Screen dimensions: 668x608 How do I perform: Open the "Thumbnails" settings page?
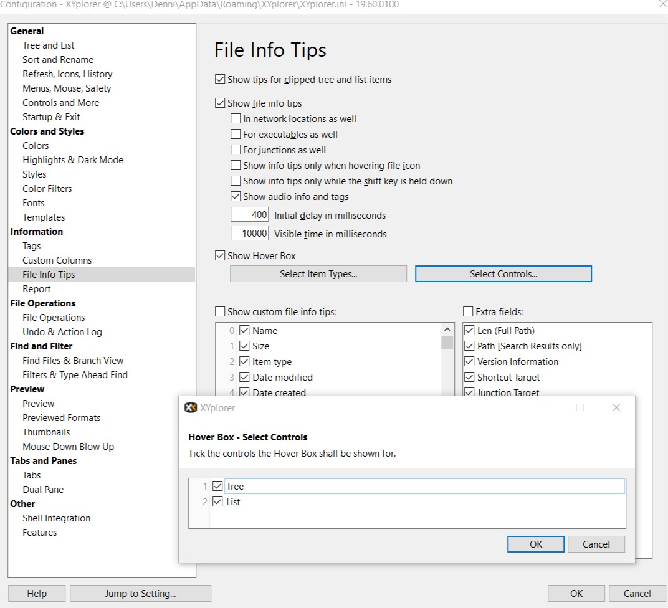point(46,432)
